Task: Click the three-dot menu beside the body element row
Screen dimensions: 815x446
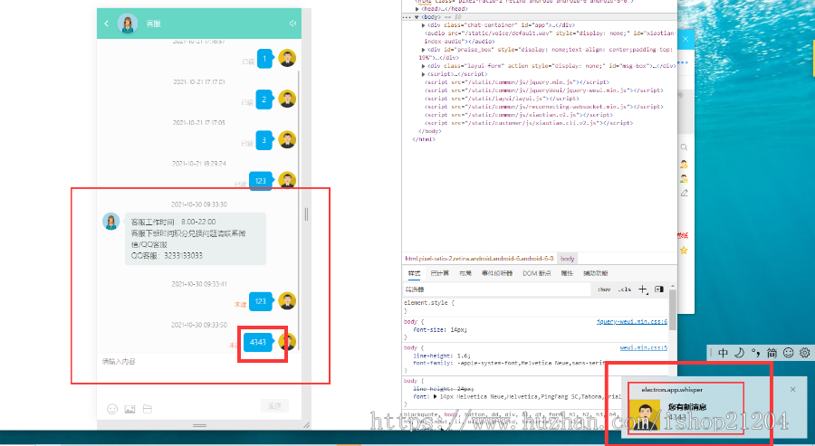Action: click(407, 17)
